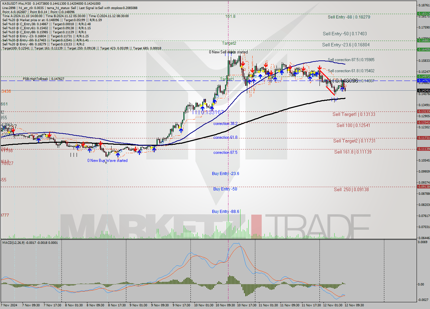
Task: Click the '0.133167' wave label on chart
Action: [x=212, y=112]
